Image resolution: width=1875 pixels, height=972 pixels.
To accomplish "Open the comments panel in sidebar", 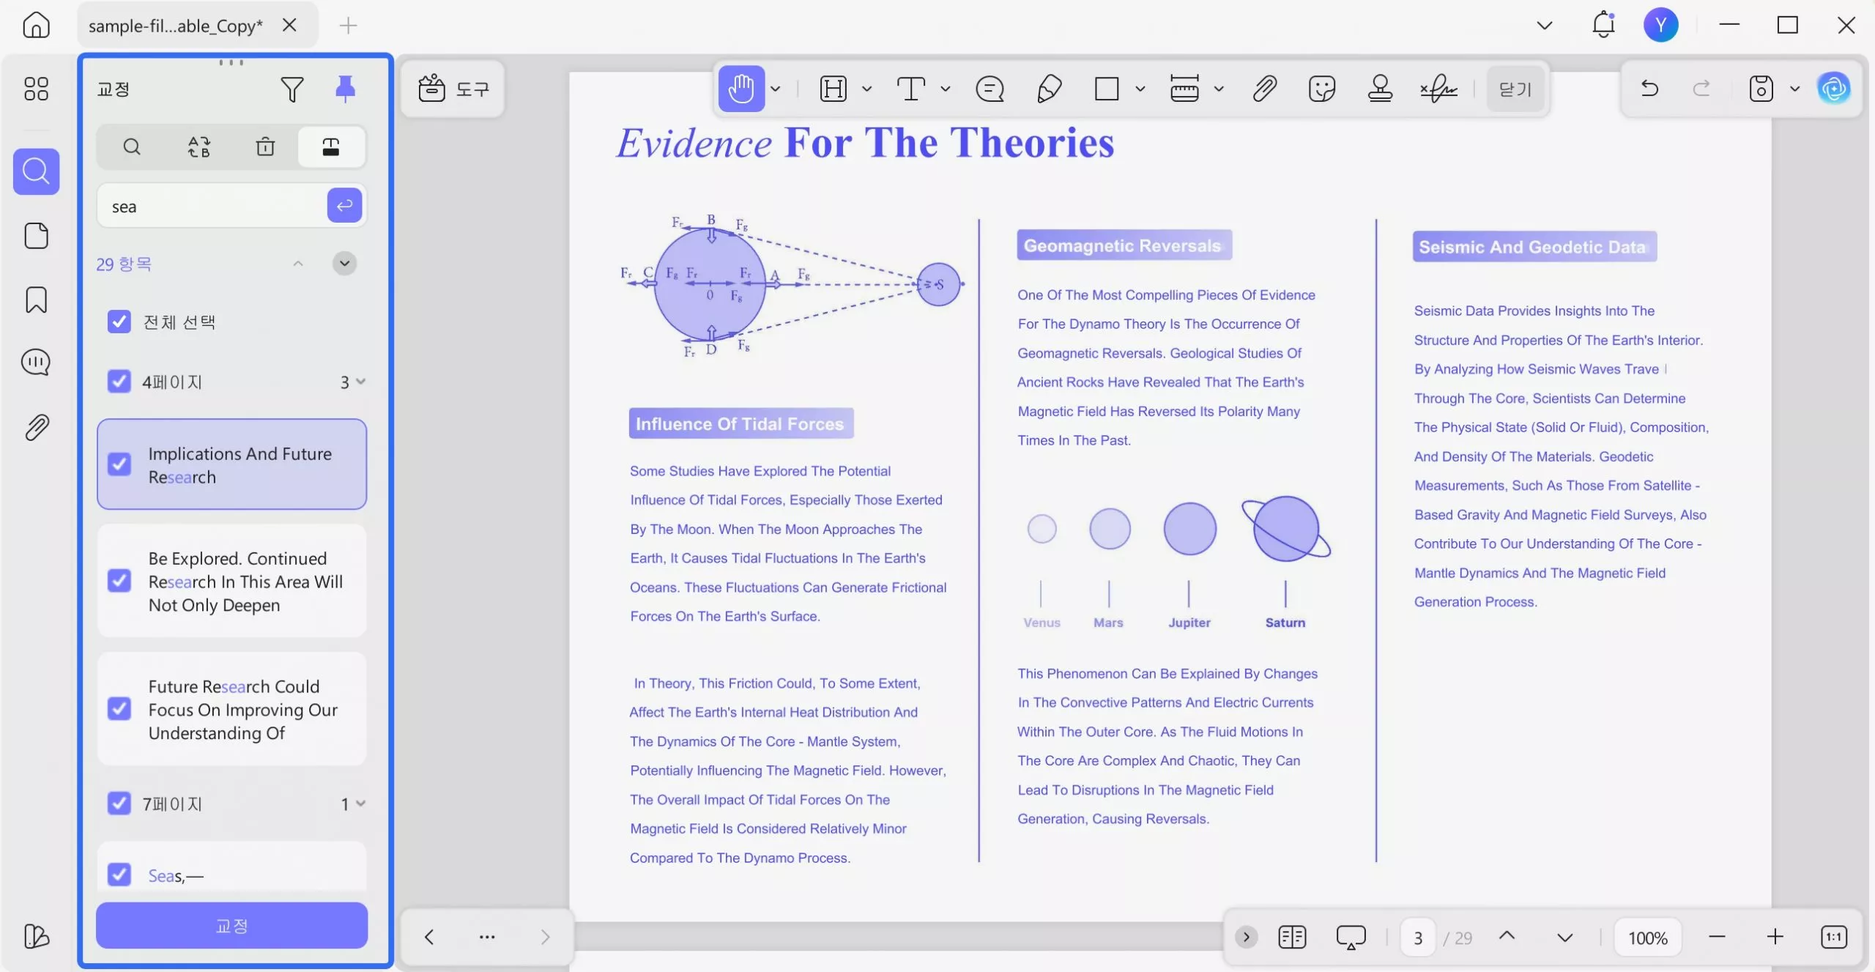I will click(x=36, y=363).
